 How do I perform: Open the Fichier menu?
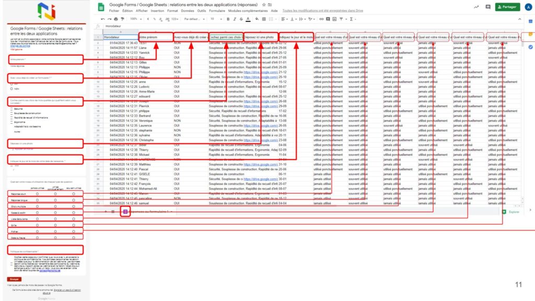pyautogui.click(x=113, y=10)
